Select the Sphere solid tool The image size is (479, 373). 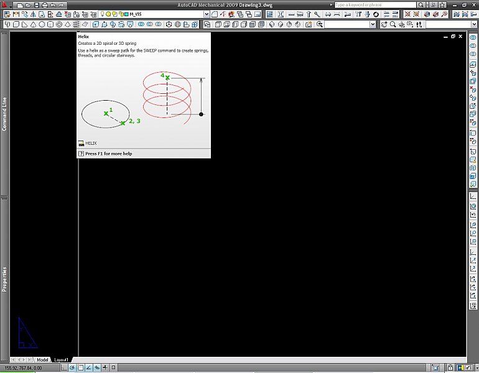[x=42, y=24]
